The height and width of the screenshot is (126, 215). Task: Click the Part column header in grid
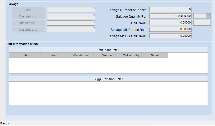click(x=54, y=55)
